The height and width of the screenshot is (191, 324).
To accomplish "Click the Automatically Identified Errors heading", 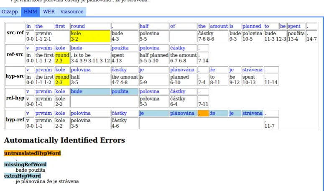I will (x=64, y=140).
